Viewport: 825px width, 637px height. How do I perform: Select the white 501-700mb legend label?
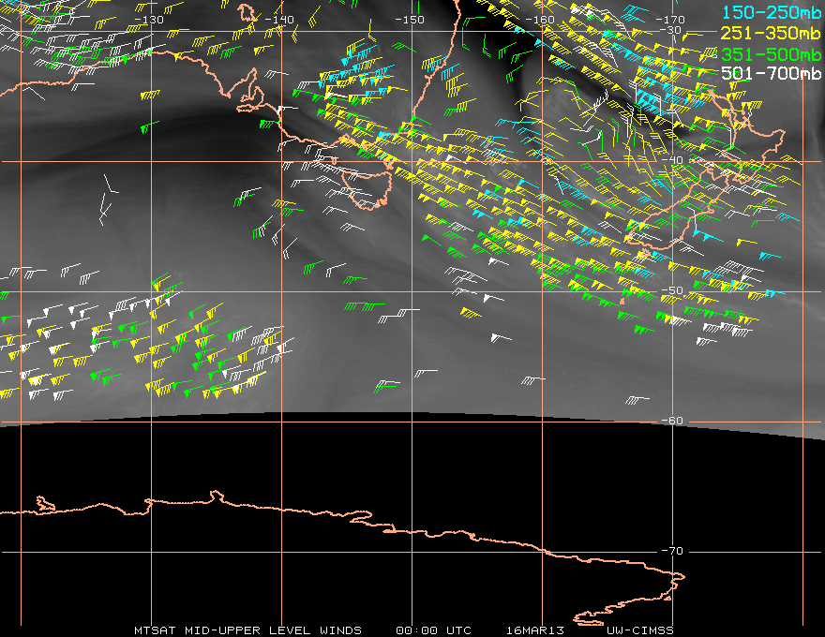[x=771, y=73]
